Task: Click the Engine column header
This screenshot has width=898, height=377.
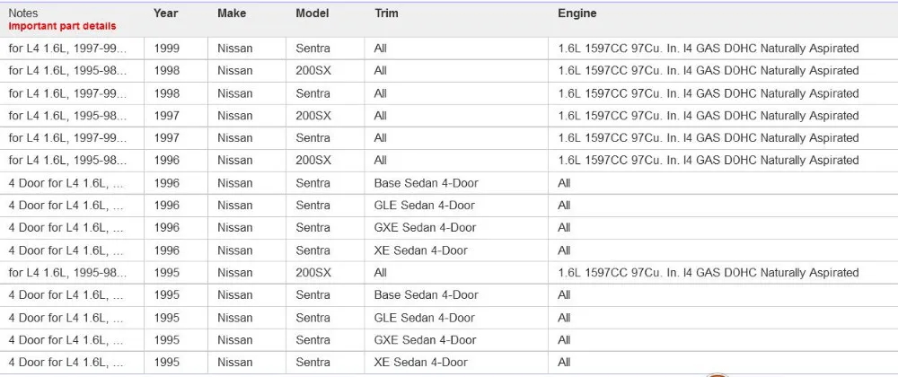Action: (x=577, y=13)
